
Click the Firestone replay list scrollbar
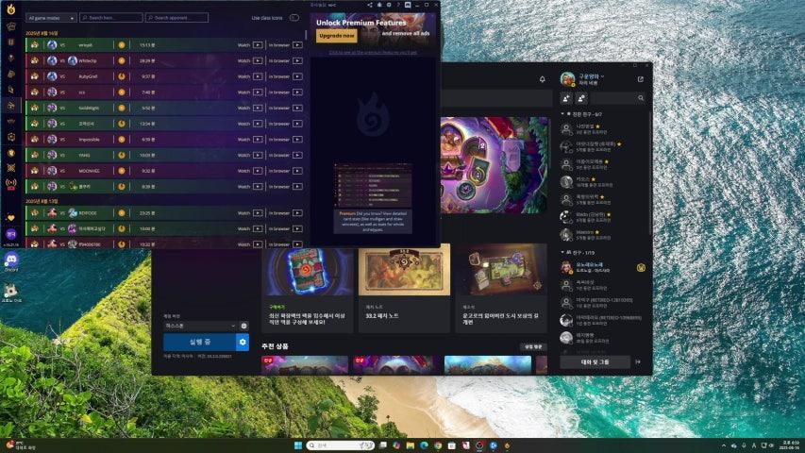pyautogui.click(x=306, y=35)
